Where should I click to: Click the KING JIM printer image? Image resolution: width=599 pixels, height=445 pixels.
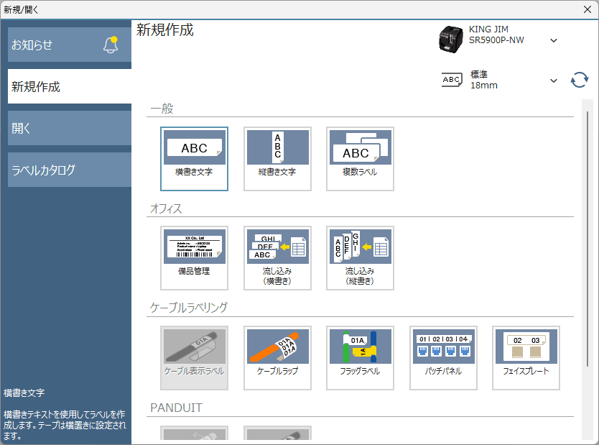point(450,40)
